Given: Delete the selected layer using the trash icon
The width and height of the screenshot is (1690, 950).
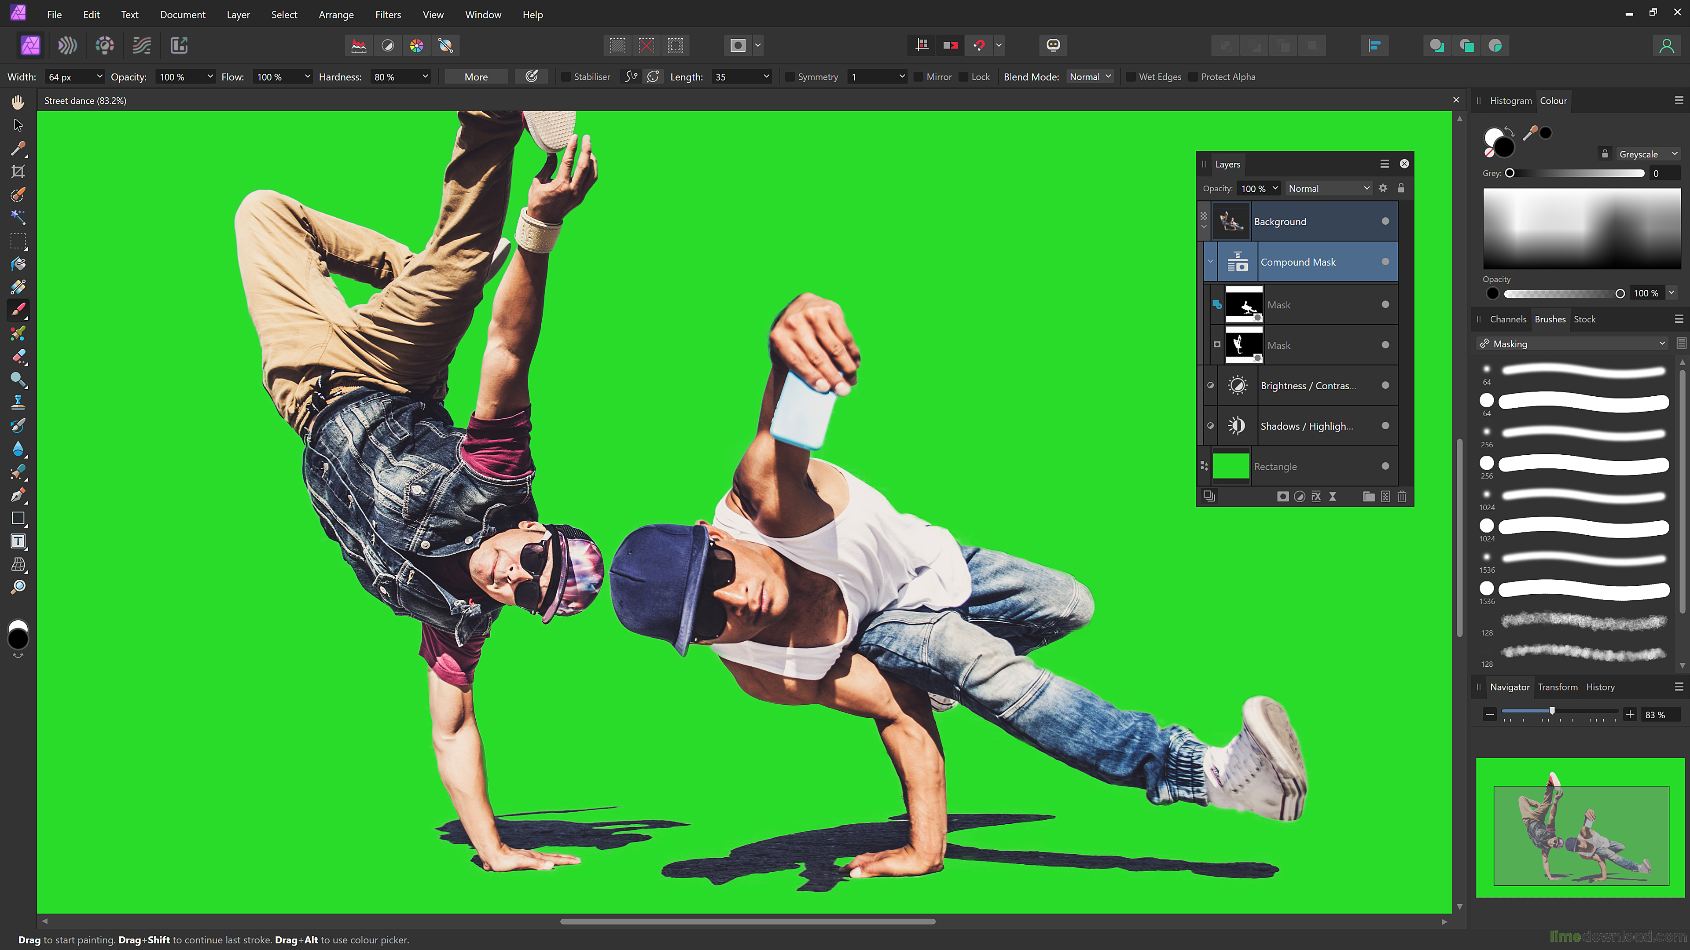Looking at the screenshot, I should (1402, 496).
